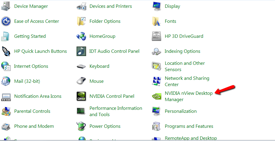Click the Mouse link
Screen dimensions: 275x141
coord(97,81)
